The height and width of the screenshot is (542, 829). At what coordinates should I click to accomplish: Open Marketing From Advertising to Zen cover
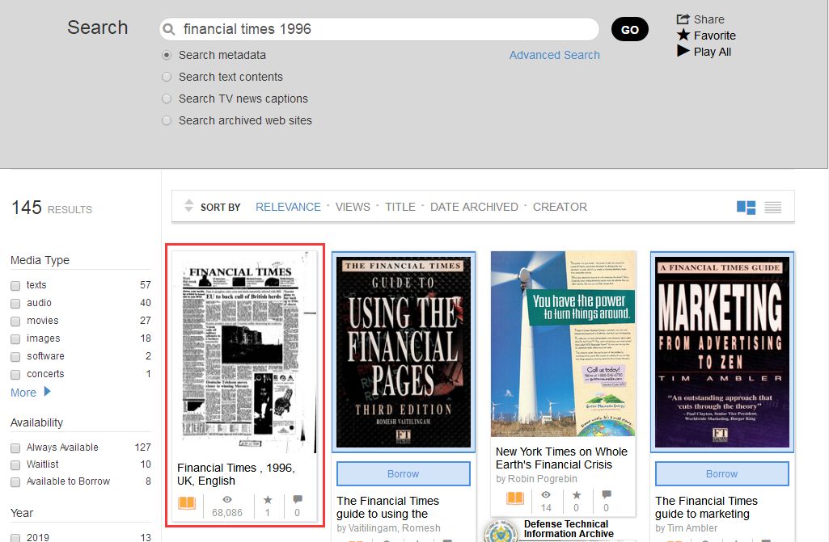pyautogui.click(x=722, y=352)
